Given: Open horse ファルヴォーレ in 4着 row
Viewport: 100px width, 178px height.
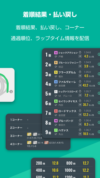Looking at the screenshot, I should 67,82.
